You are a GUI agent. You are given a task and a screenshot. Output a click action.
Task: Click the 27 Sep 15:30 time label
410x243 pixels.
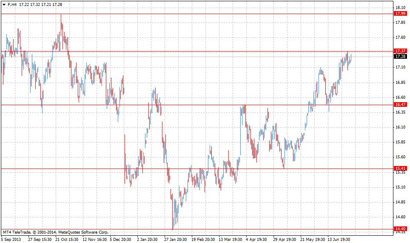tap(40, 239)
